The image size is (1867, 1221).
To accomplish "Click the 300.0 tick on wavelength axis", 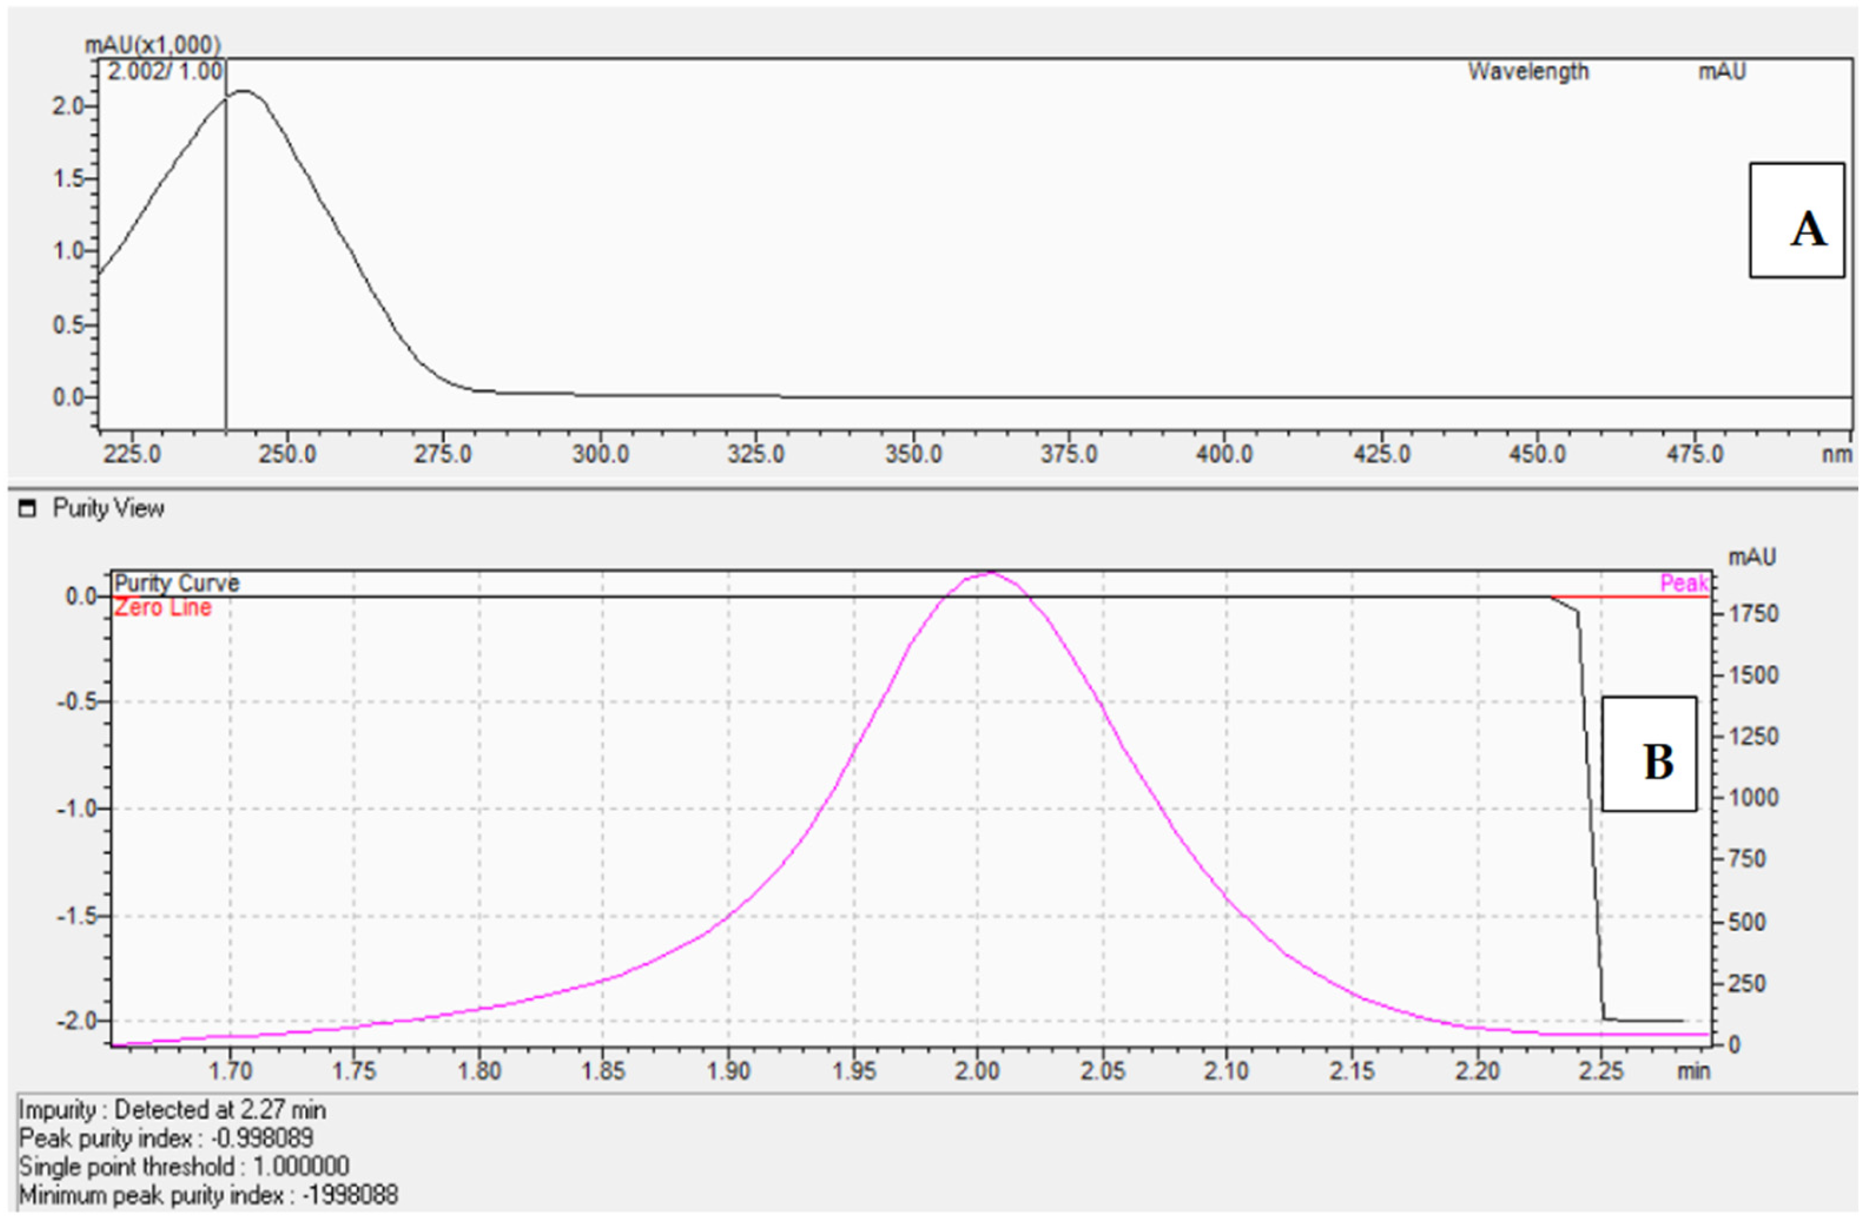I will pos(600,454).
